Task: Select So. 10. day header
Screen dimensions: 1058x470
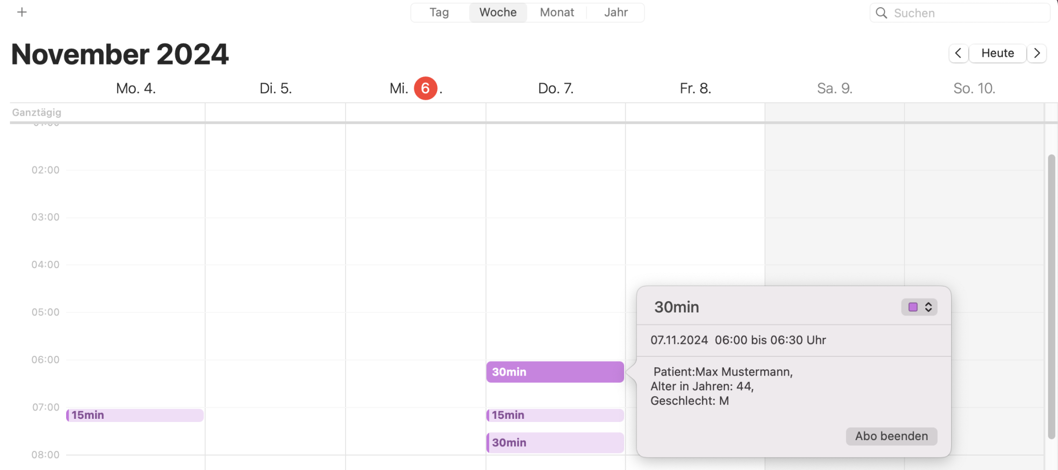Action: (974, 88)
